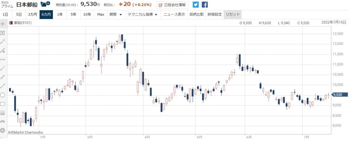
Task: Open the 期間 dropdown
Action: [x=116, y=15]
